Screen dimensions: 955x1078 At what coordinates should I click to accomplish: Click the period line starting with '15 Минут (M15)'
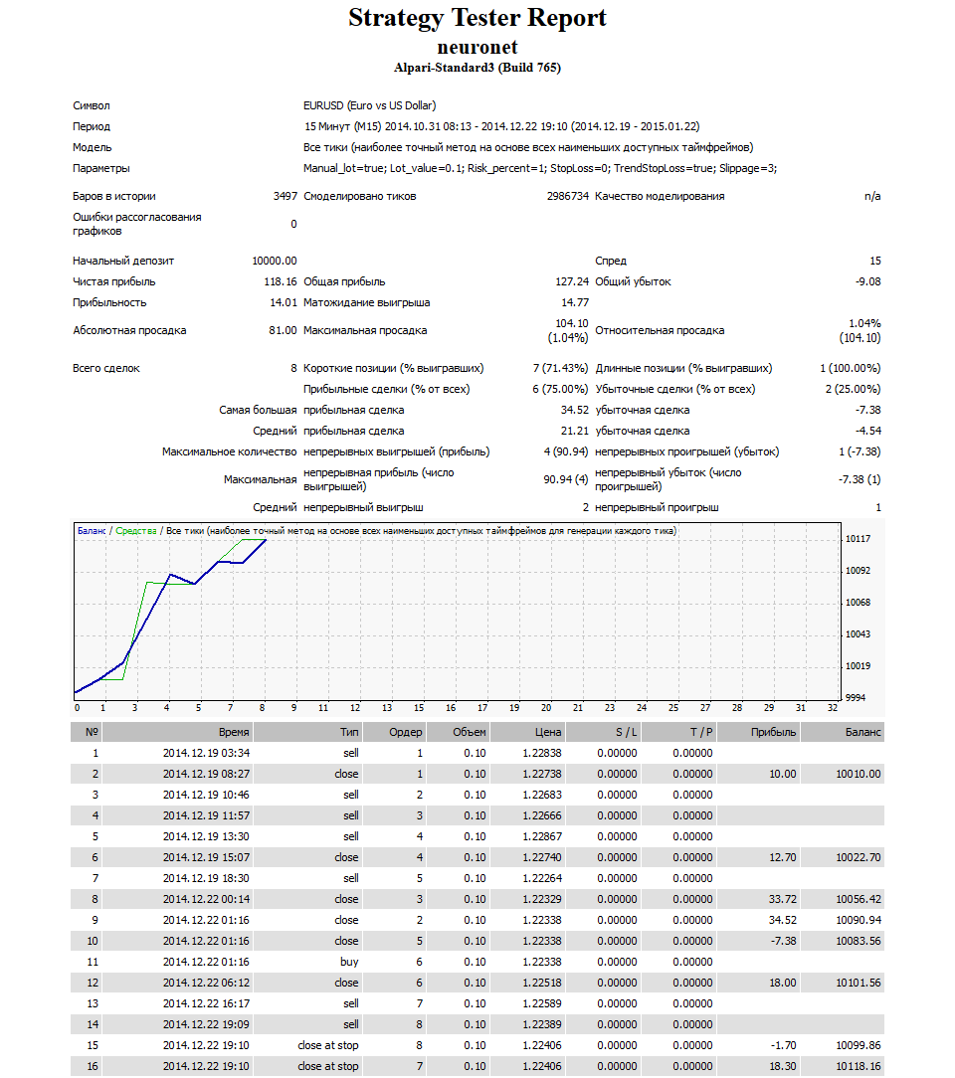[502, 126]
